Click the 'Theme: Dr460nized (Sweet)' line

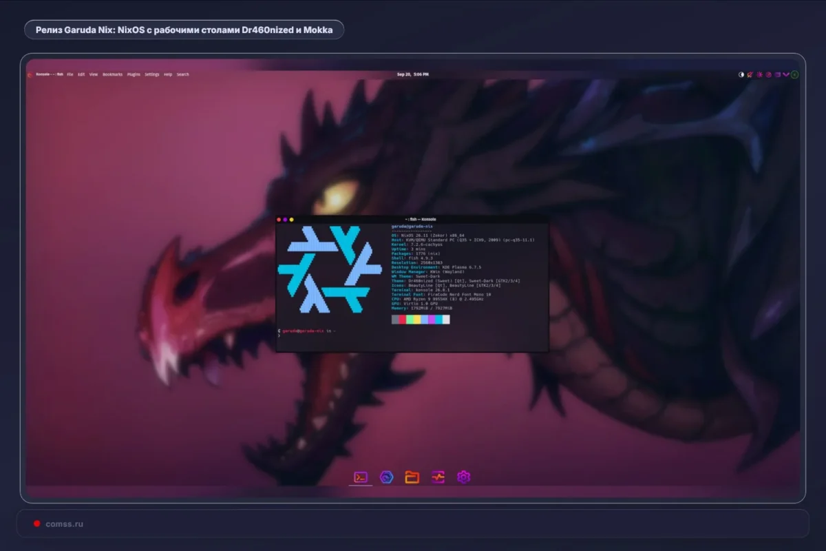coord(456,281)
